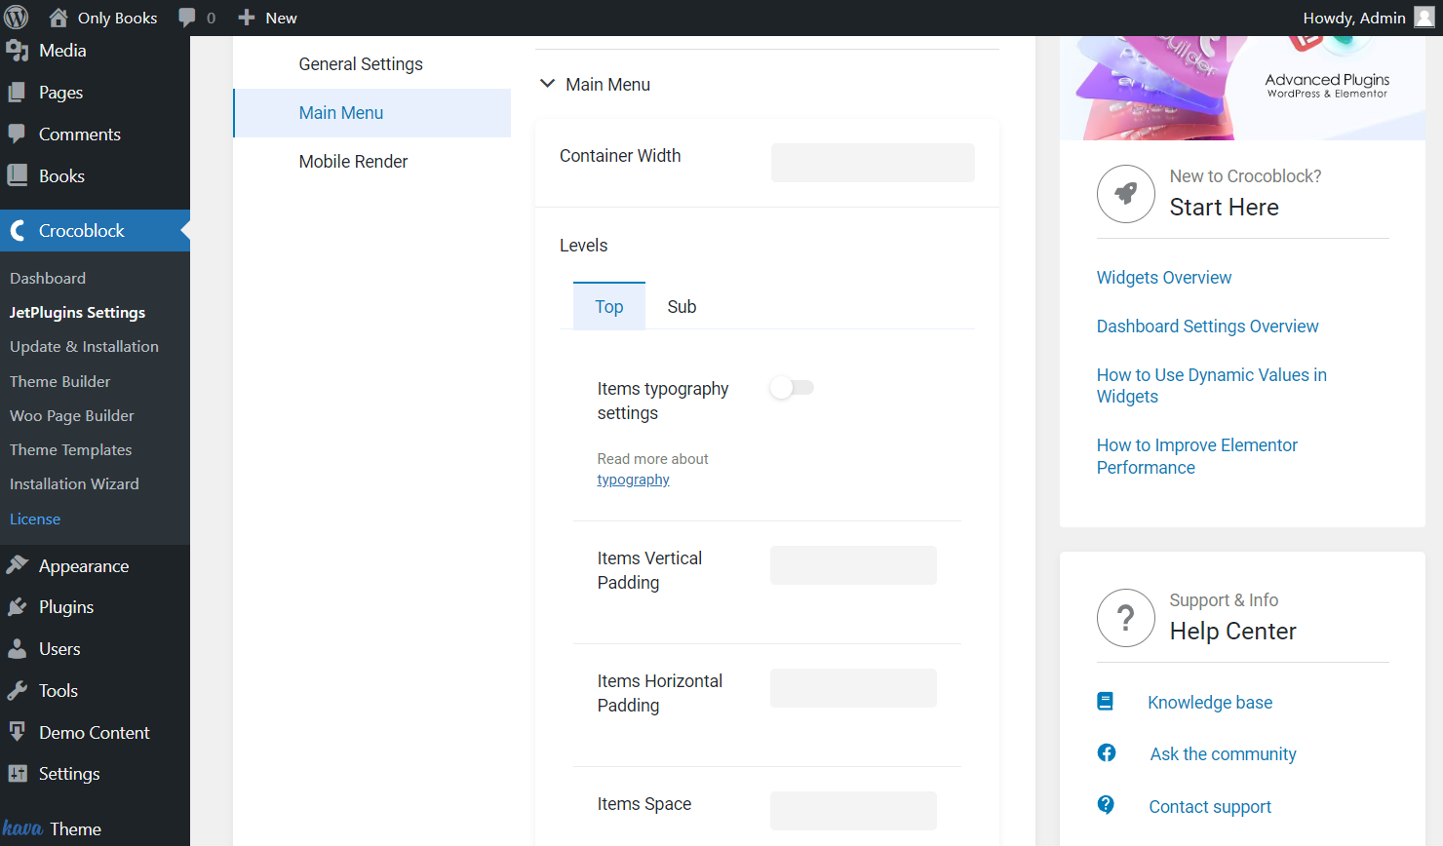The image size is (1443, 846).
Task: Open How to Use Dynamic Values link
Action: point(1212,386)
